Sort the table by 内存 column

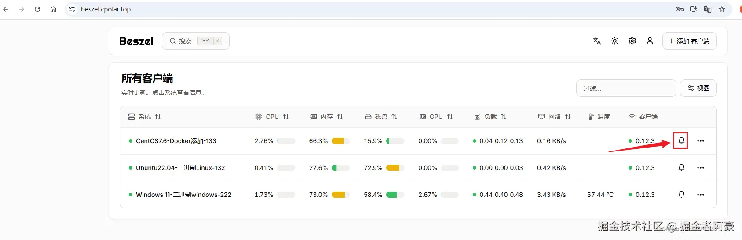click(x=326, y=117)
